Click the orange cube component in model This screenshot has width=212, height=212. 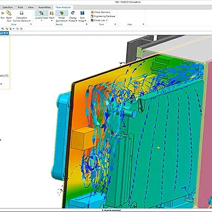click(84, 138)
